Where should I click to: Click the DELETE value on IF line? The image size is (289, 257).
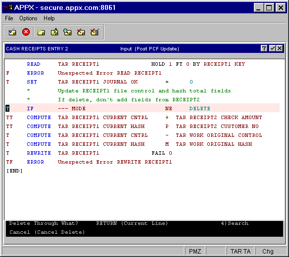pos(199,108)
